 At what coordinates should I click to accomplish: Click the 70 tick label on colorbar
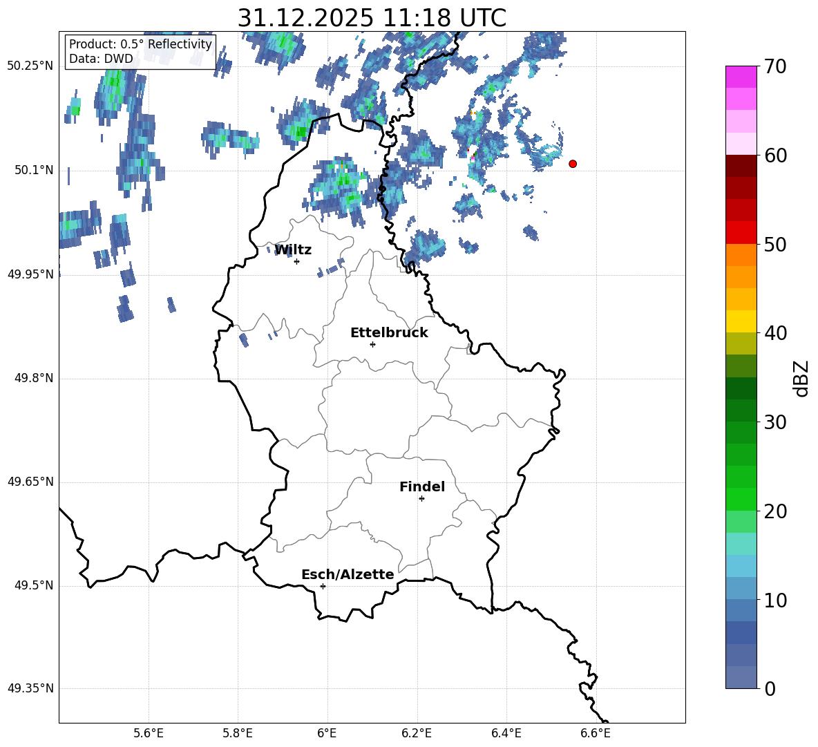(775, 67)
